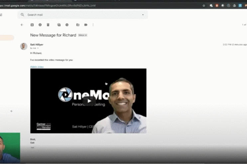Click the light blue square extension icon
Viewport: 247px width, 164px height.
click(240, 6)
